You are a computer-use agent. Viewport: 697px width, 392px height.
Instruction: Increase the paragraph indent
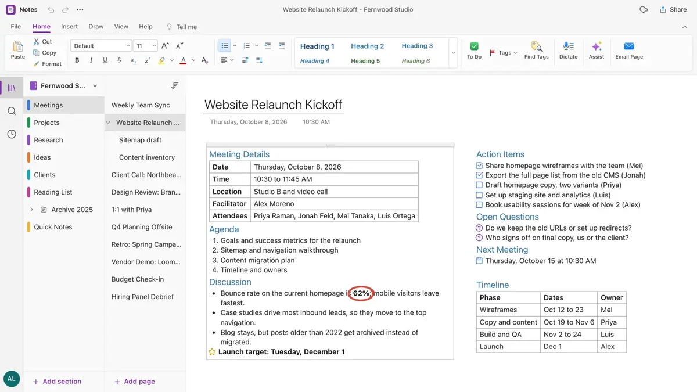tap(282, 46)
